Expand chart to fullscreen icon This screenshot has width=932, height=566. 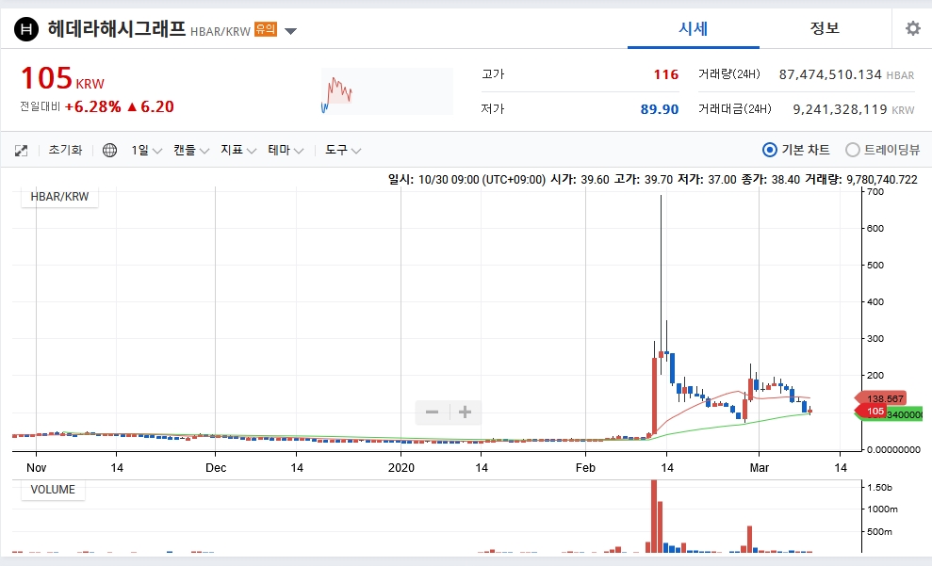click(x=22, y=151)
